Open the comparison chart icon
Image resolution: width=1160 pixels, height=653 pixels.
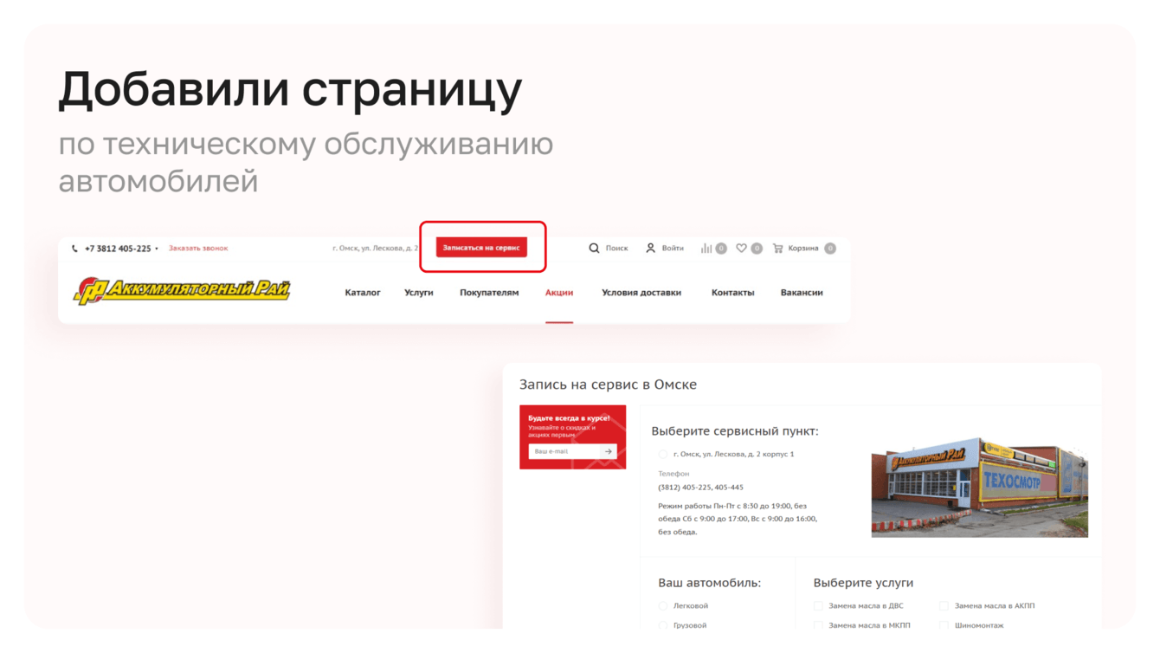(706, 249)
